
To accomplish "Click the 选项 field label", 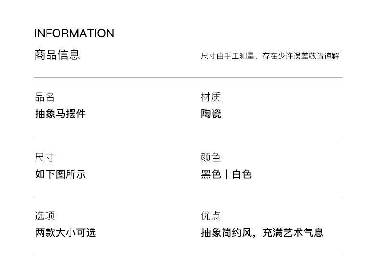I will (45, 216).
